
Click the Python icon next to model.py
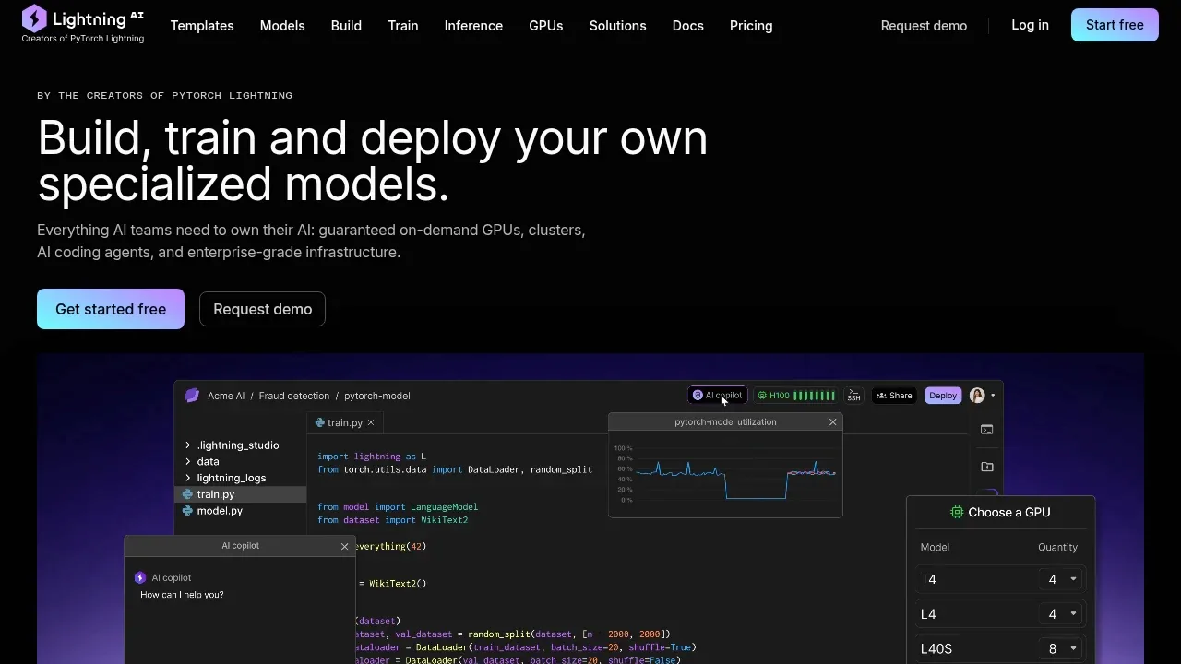click(188, 511)
